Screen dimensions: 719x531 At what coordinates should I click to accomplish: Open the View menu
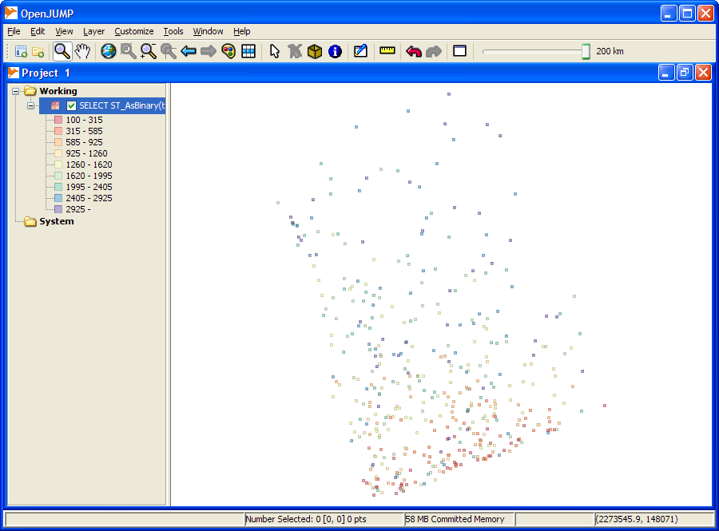pos(64,31)
